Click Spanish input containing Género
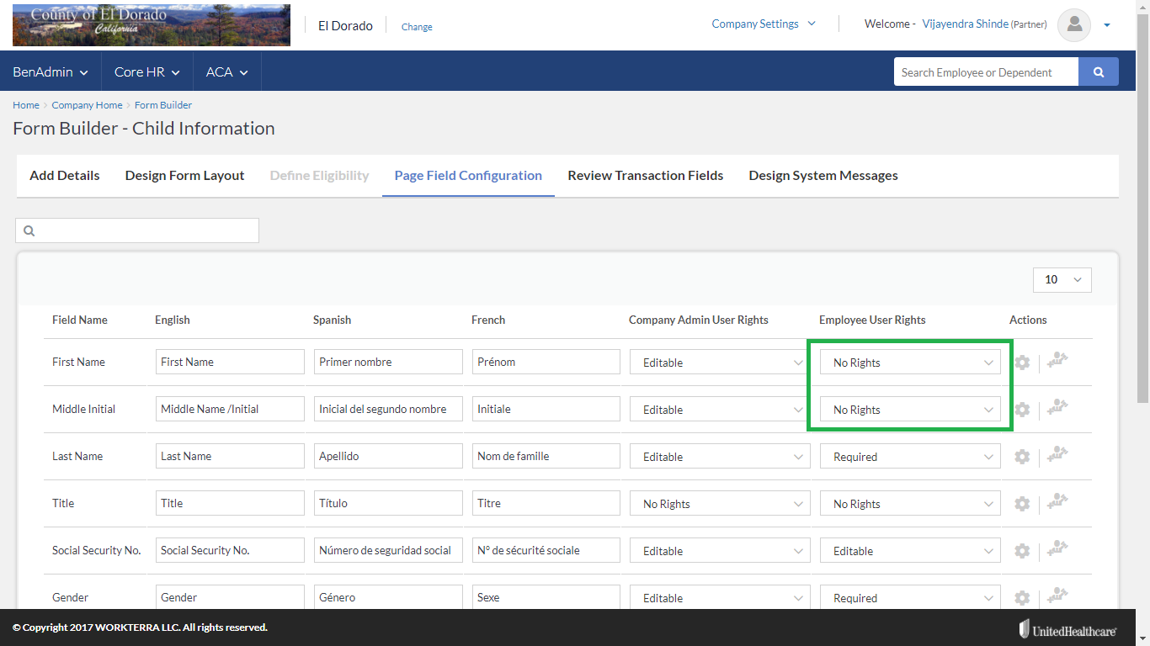Viewport: 1150px width, 646px height. (x=388, y=597)
